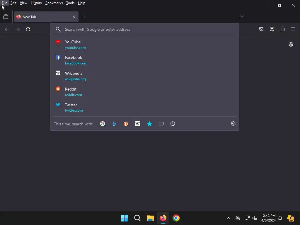Click the magnifier icon in address bar
The image size is (300, 225).
point(58,29)
